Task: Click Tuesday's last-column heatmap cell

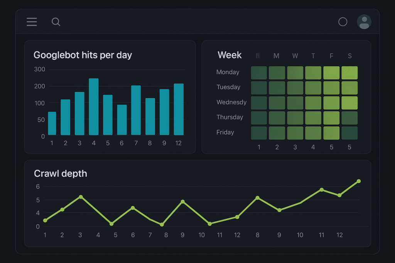Action: click(349, 88)
